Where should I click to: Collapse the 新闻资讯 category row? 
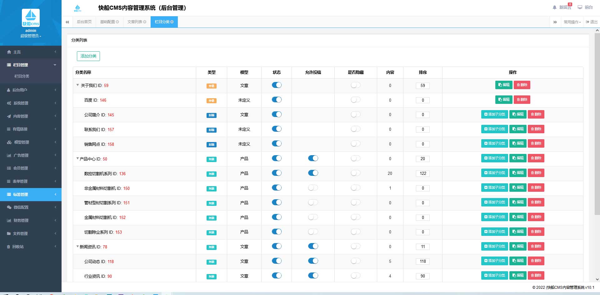click(x=77, y=246)
